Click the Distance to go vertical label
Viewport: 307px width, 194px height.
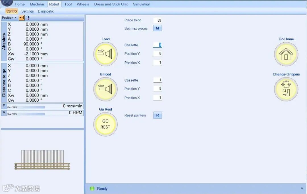pos(4,83)
